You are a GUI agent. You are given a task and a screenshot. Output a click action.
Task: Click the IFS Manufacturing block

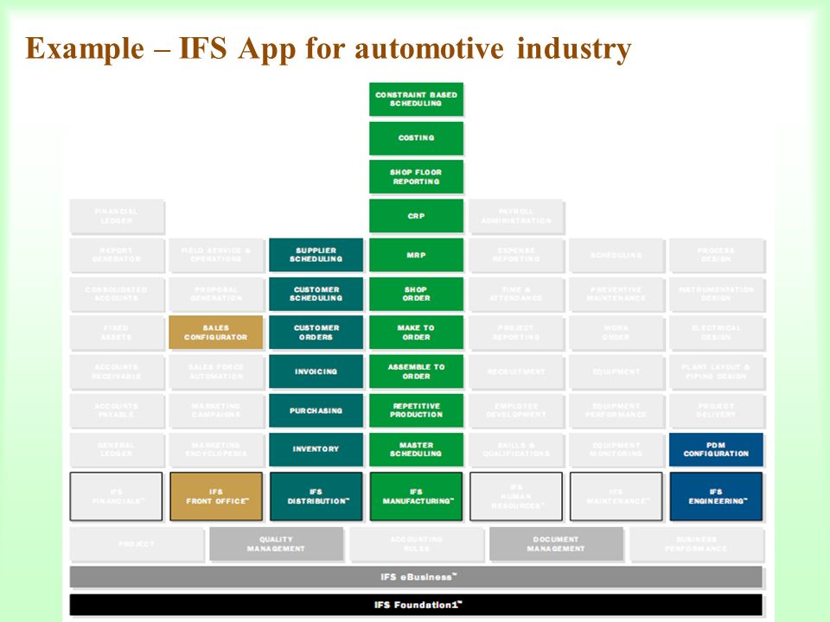416,497
